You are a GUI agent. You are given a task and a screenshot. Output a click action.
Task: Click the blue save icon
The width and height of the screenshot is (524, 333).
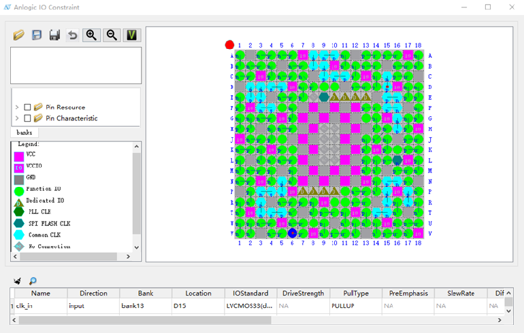pos(37,35)
